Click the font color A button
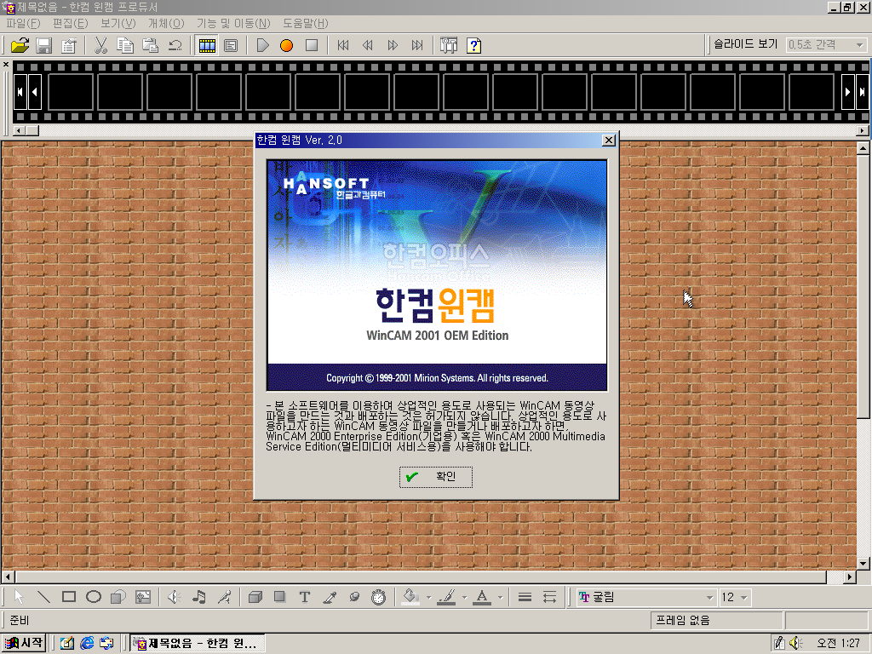 (x=482, y=597)
